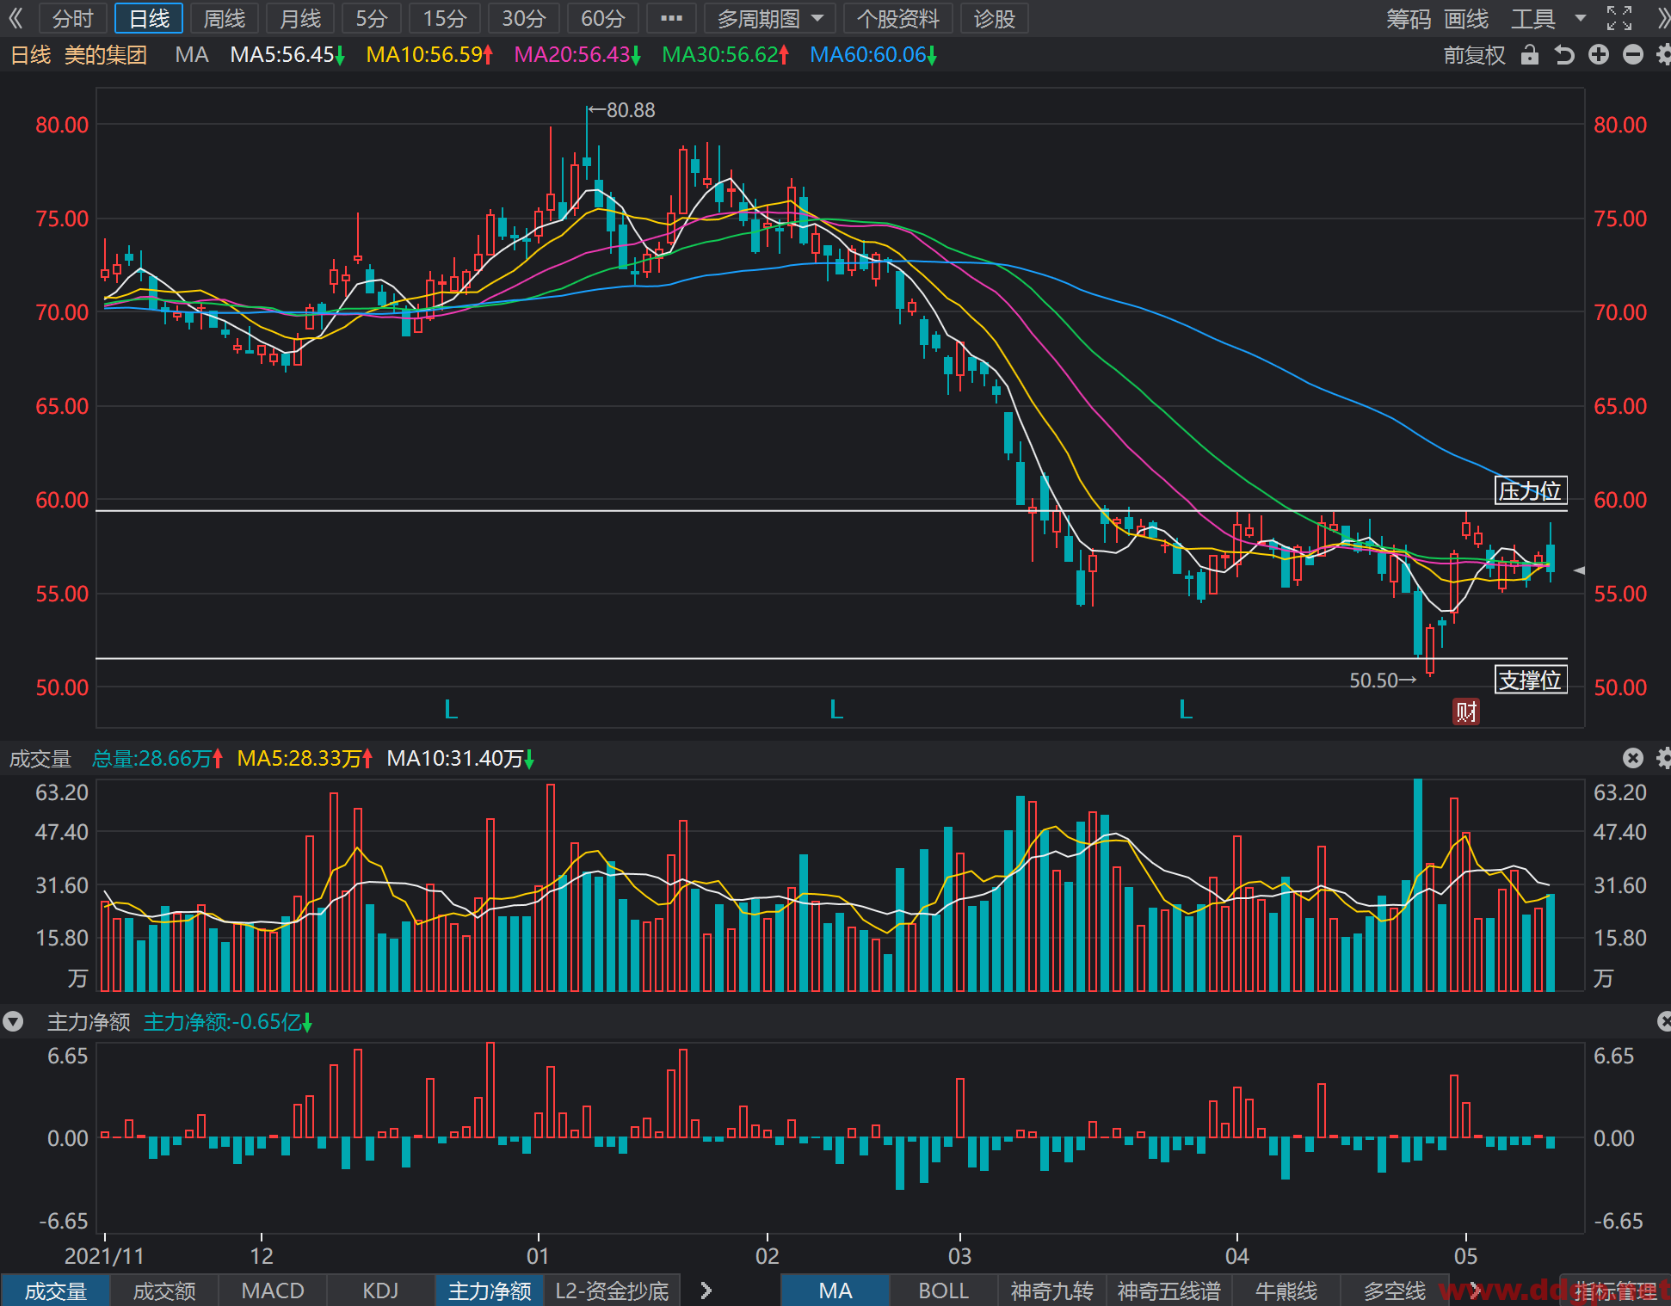The height and width of the screenshot is (1306, 1671).
Task: Select 神奇五线谱 overlay tab
Action: pyautogui.click(x=1168, y=1291)
